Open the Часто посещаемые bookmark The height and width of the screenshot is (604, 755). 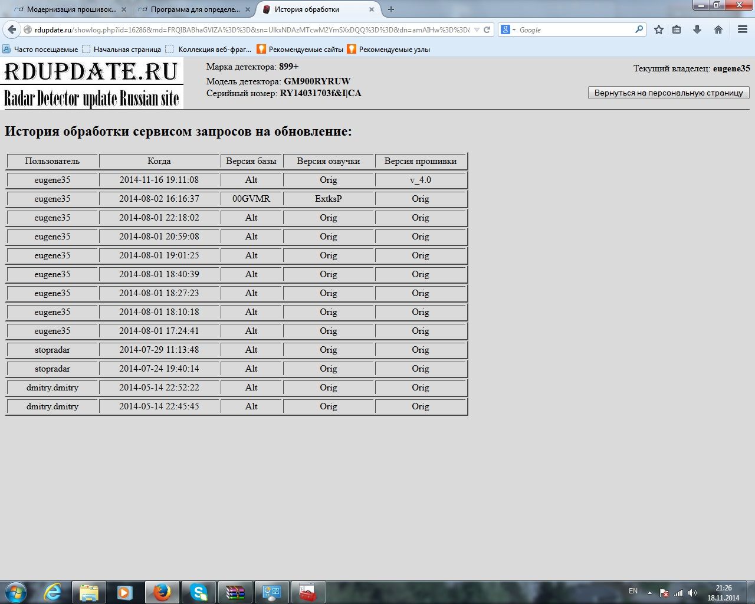(x=40, y=50)
